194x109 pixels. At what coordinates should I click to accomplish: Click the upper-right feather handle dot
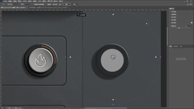click(147, 23)
